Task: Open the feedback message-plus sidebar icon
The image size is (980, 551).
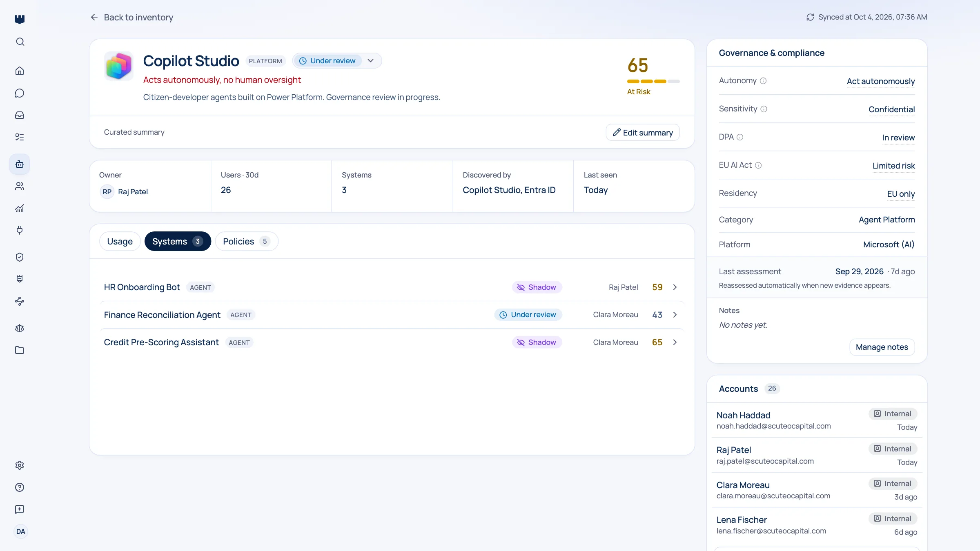Action: click(20, 509)
